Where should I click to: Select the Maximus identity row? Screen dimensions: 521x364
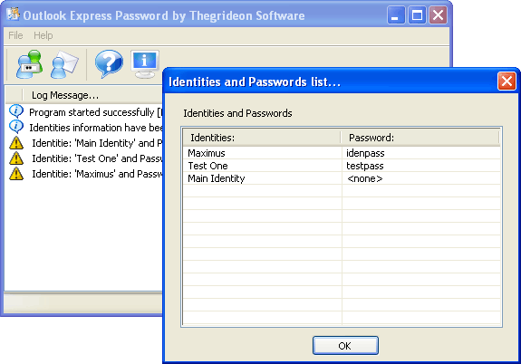pyautogui.click(x=342, y=153)
